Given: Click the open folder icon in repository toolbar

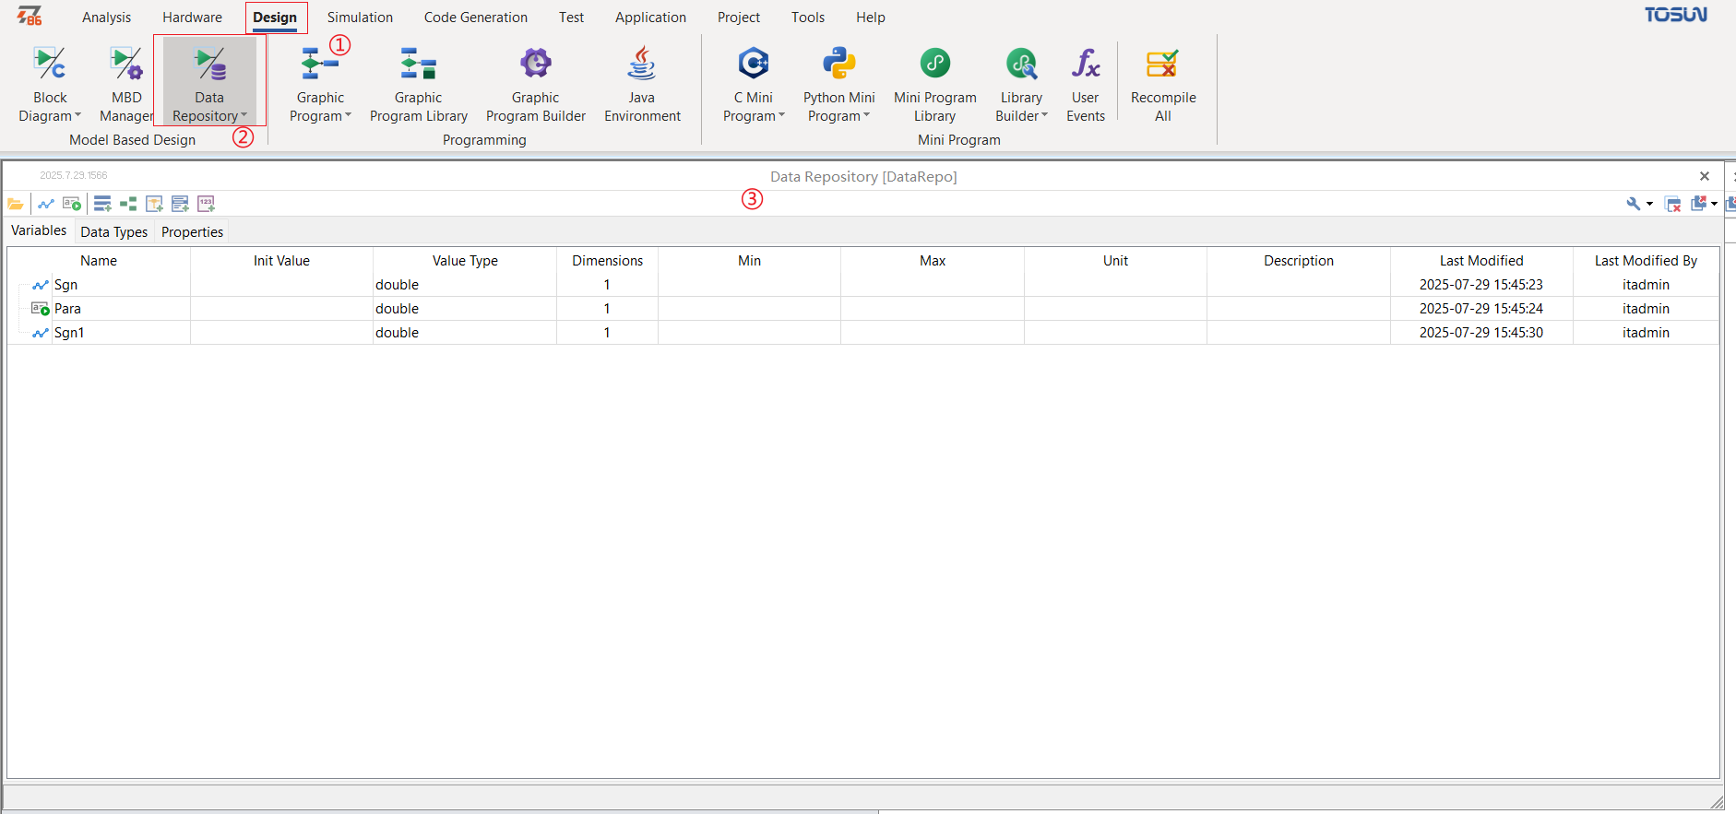Looking at the screenshot, I should click(x=15, y=204).
